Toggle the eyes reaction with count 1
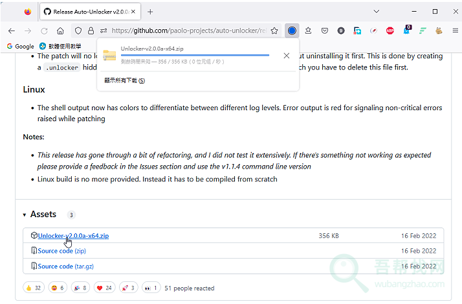462x304 pixels. (151, 288)
